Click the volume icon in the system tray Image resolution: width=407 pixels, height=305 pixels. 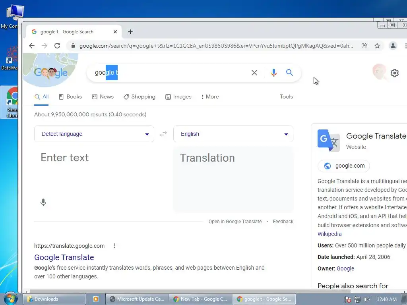[367, 299]
